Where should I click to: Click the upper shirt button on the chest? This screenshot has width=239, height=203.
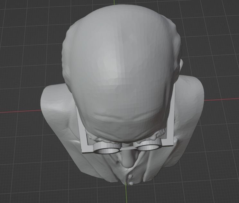131,177
